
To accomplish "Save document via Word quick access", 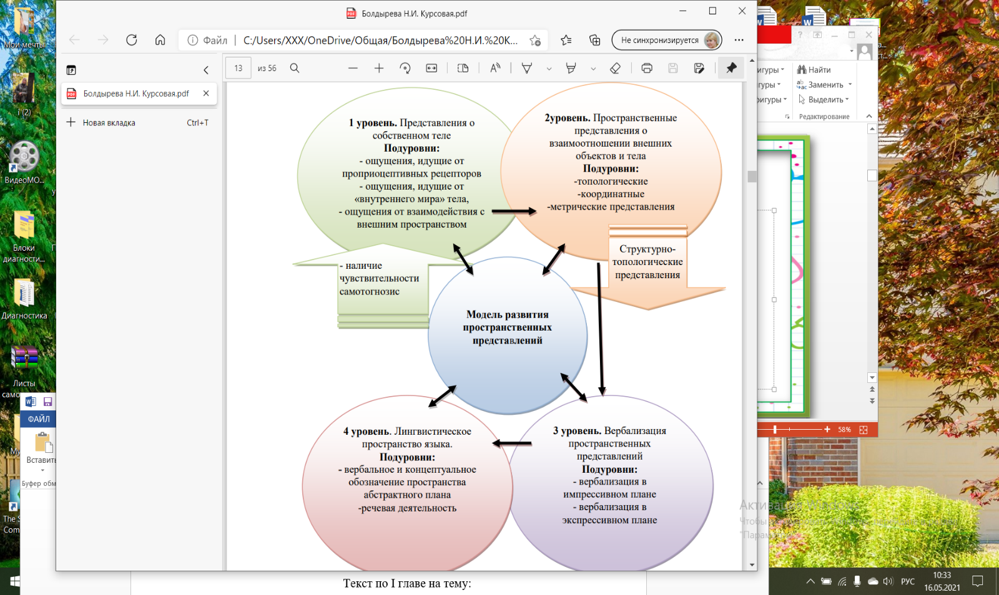I will [x=47, y=402].
